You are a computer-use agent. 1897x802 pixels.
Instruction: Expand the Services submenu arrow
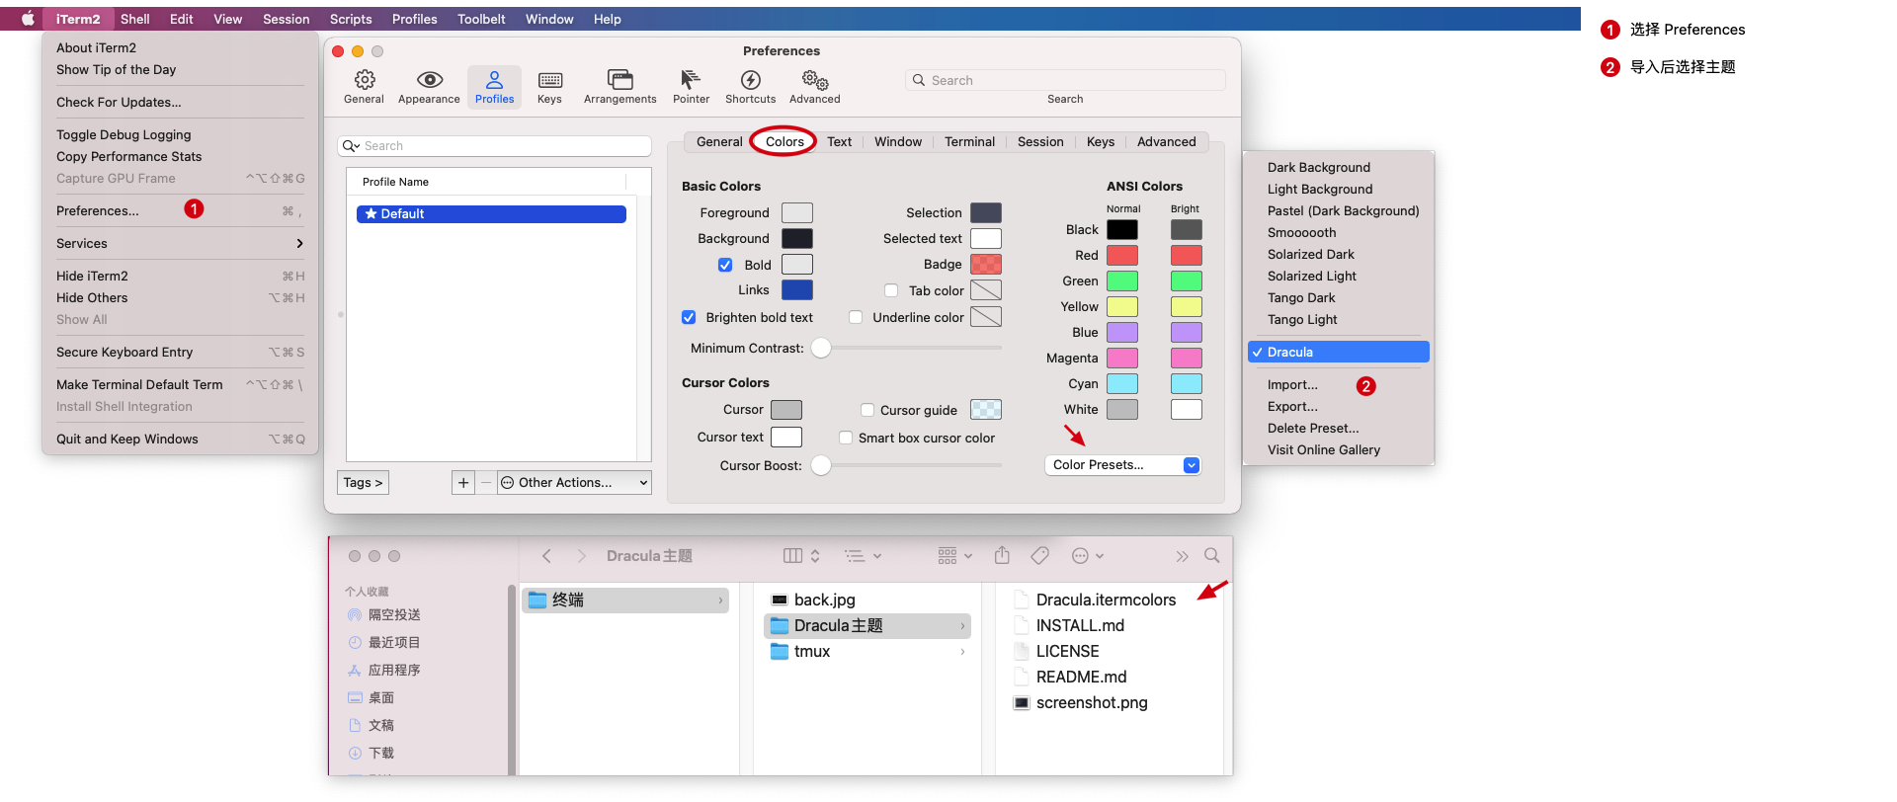pos(299,244)
